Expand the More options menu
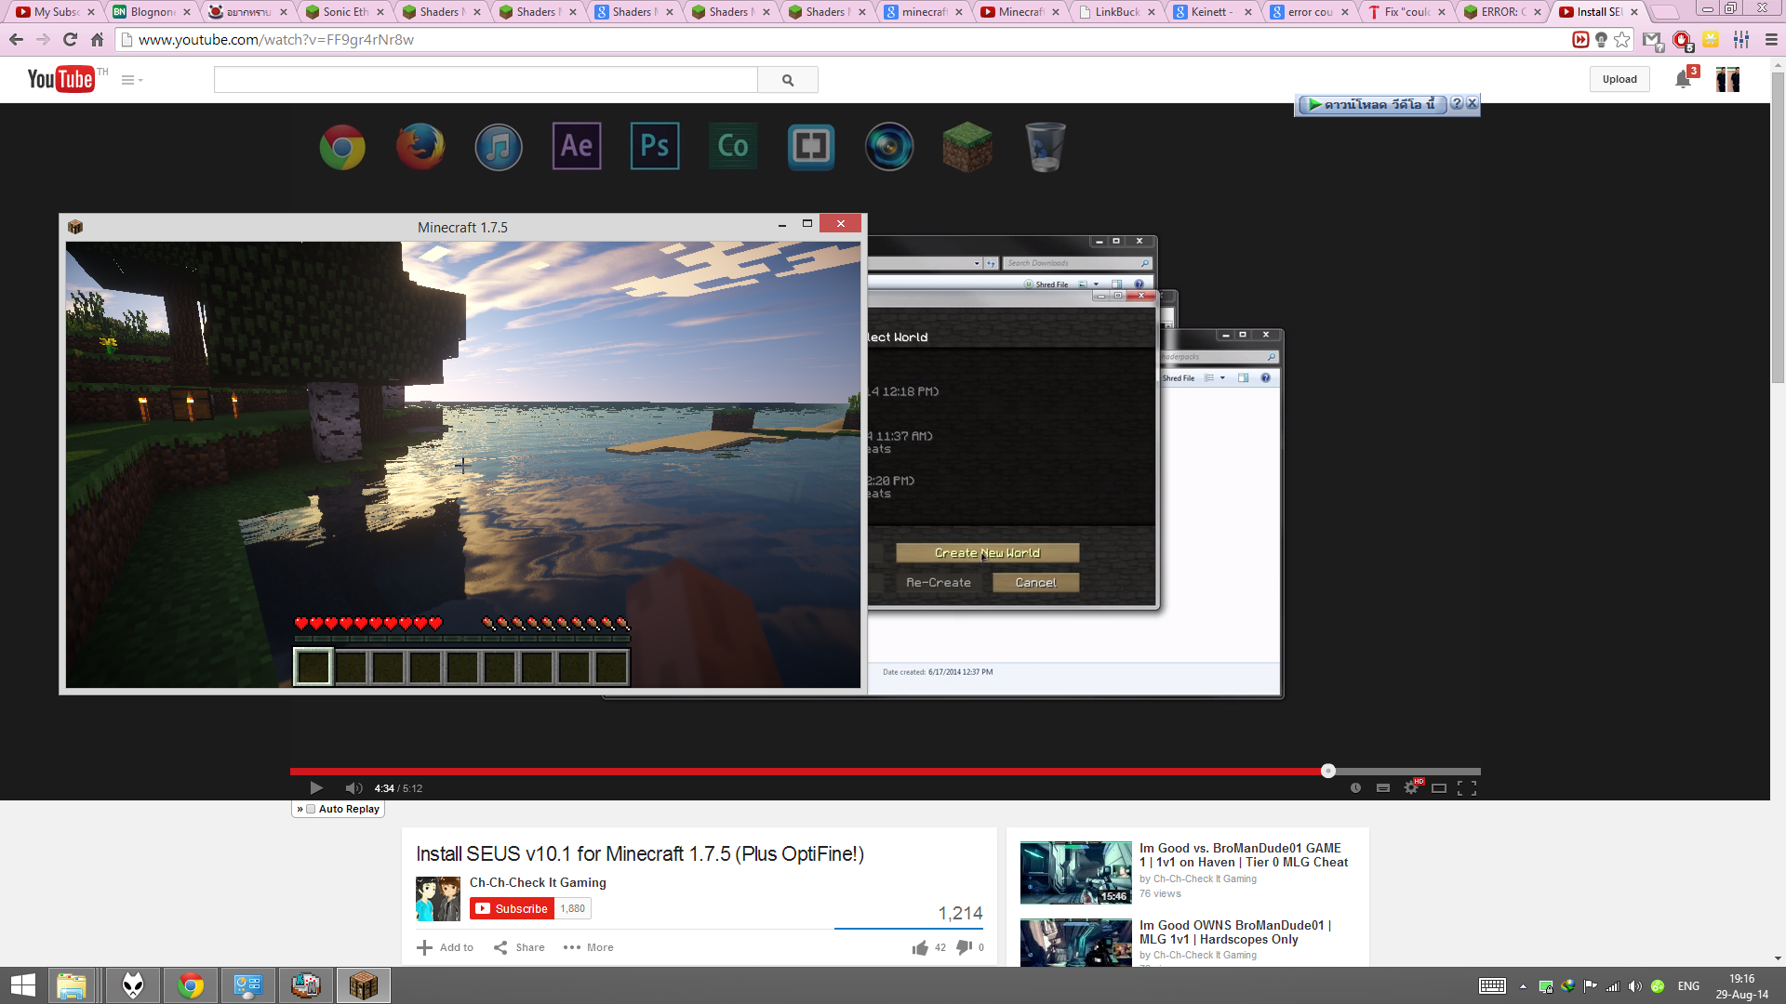 pos(589,947)
